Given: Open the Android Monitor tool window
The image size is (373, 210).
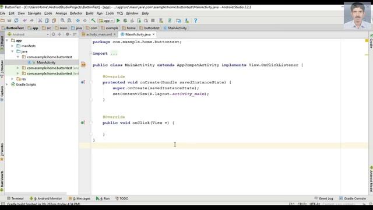Looking at the screenshot, I should pos(45,198).
